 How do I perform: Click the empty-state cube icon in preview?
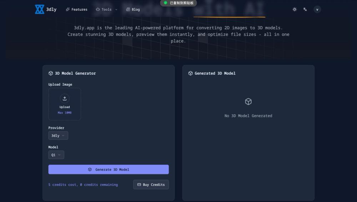(248, 101)
